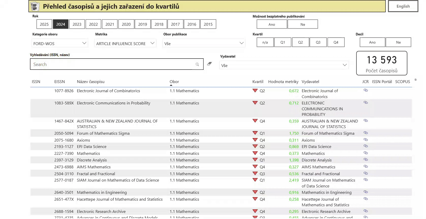Click the magnifier icon in search box
This screenshot has width=426, height=219.
(197, 64)
